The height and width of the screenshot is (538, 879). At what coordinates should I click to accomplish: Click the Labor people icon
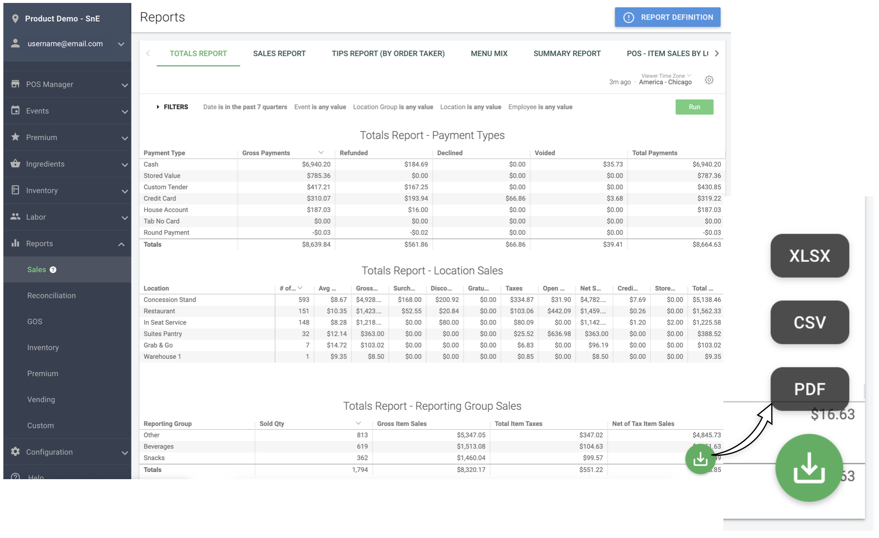pos(16,216)
